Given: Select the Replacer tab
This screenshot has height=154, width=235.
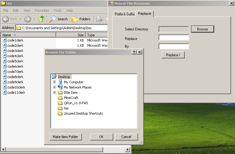Looking at the screenshot, I should (144, 14).
